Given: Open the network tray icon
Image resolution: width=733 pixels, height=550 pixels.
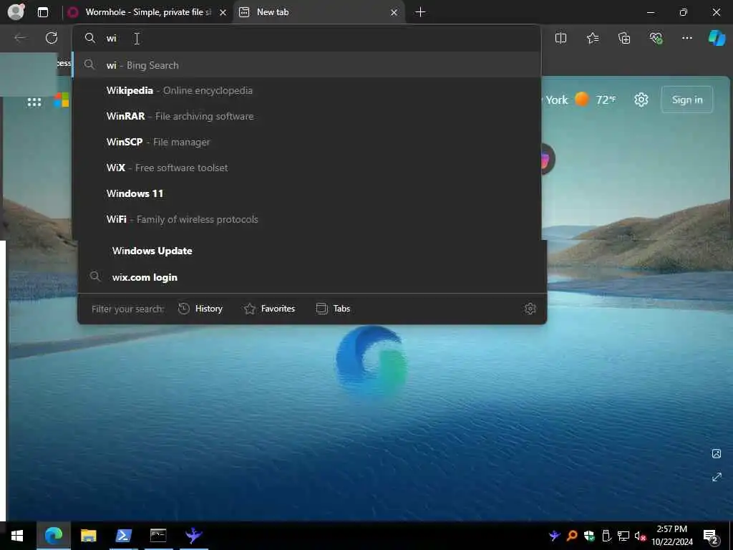Looking at the screenshot, I should [623, 536].
